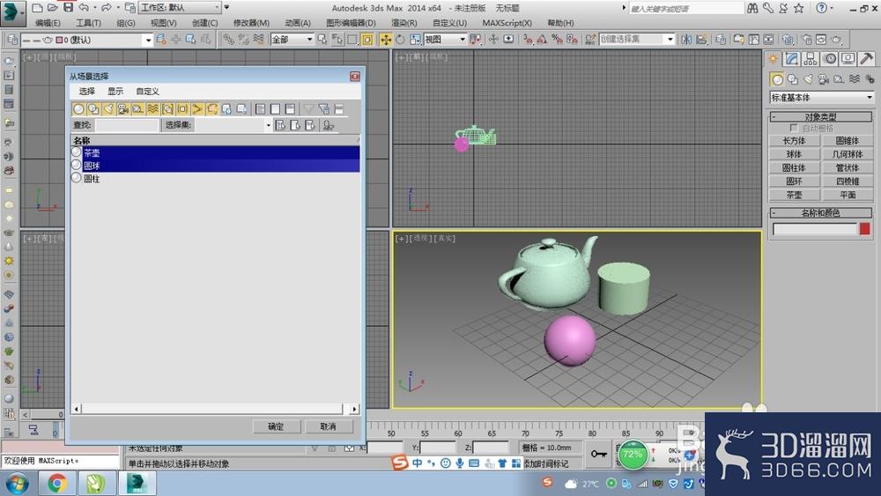The height and width of the screenshot is (496, 881).
Task: Open the Motion panel tab
Action: pos(829,58)
